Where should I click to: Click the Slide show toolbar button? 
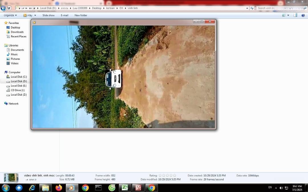pos(48,15)
